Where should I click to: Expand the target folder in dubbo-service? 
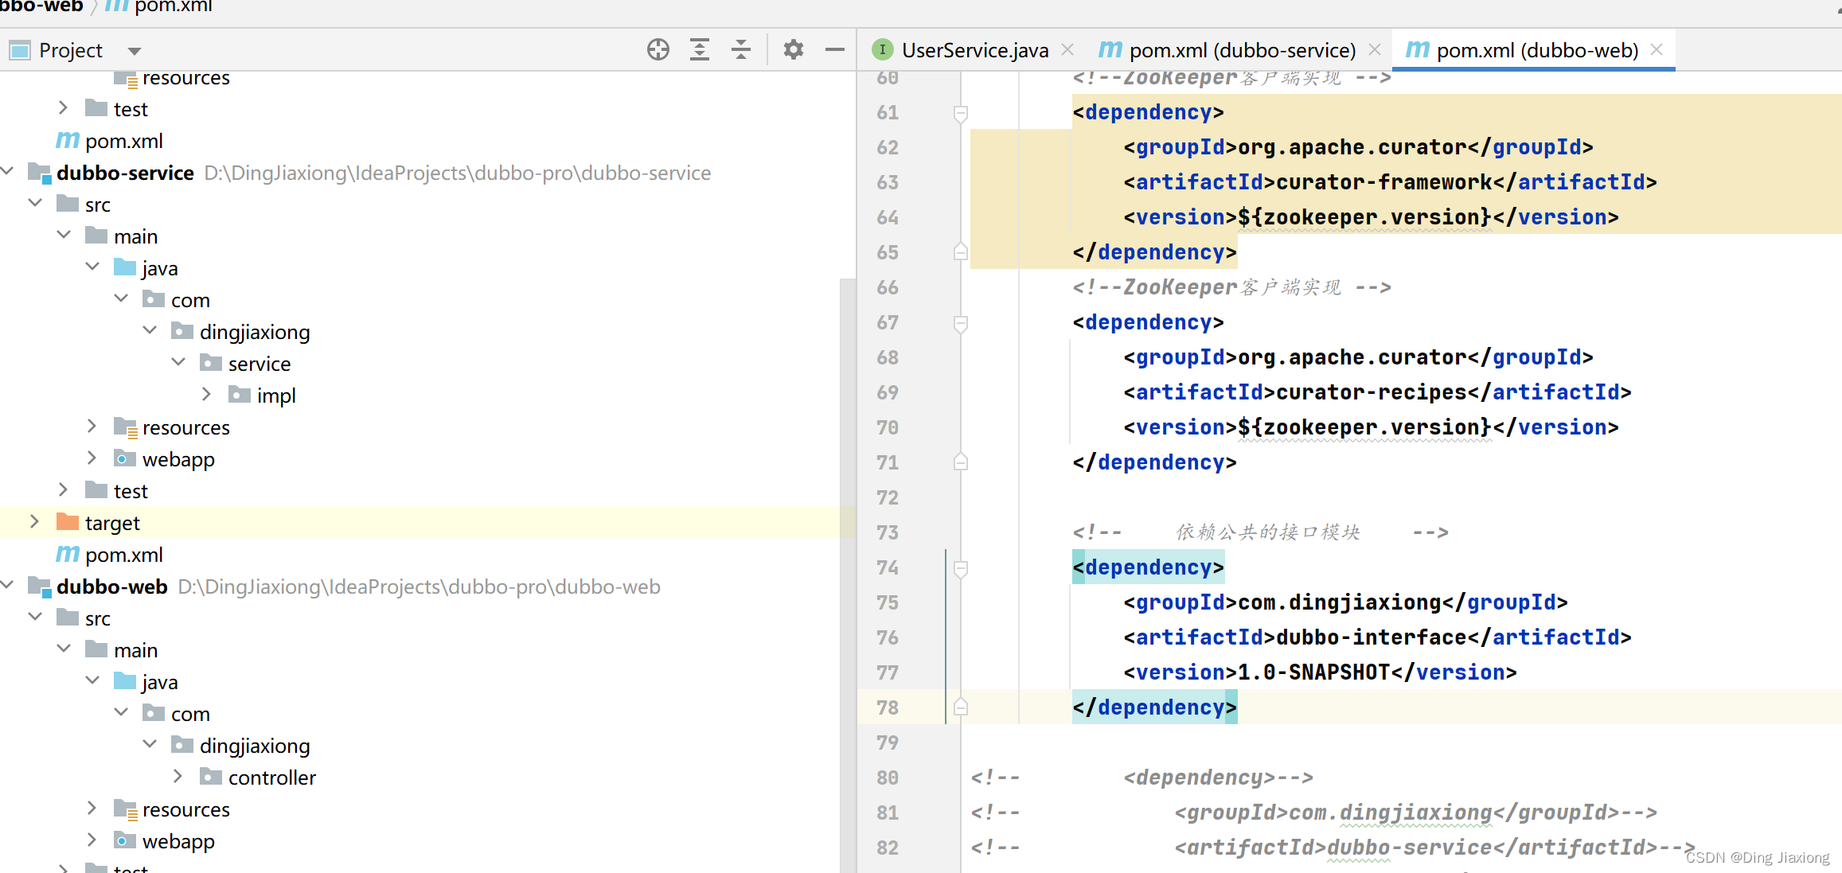(x=34, y=522)
